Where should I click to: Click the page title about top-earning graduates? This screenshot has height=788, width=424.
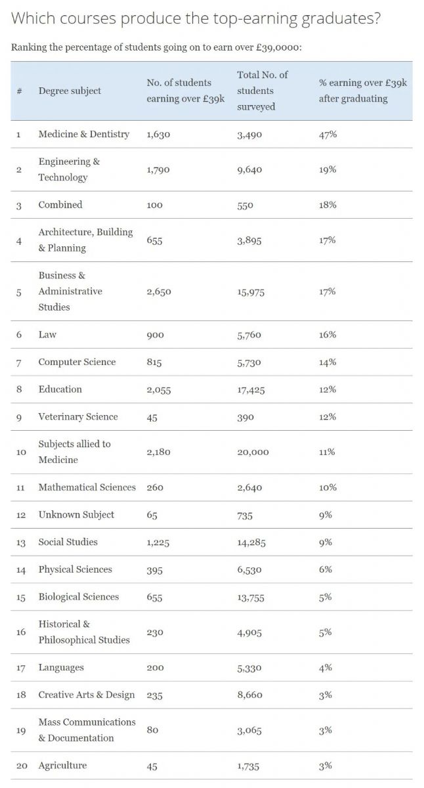click(x=196, y=19)
